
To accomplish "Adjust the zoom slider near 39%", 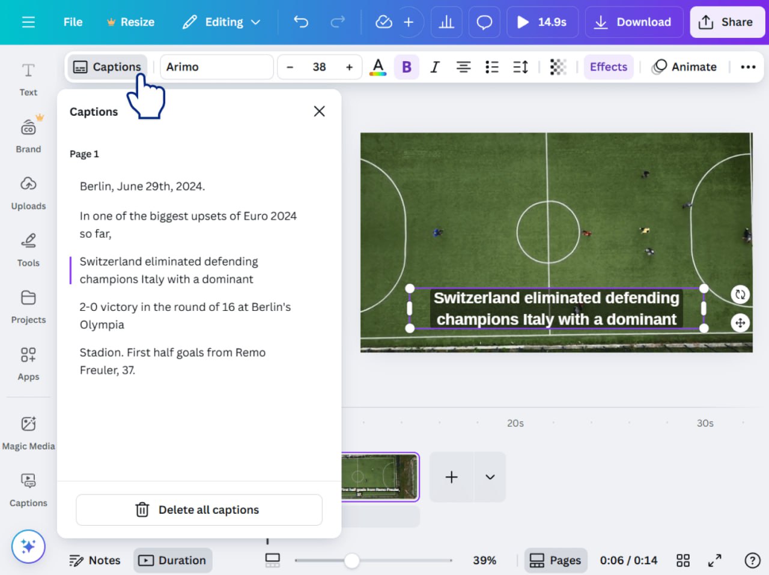I will click(351, 560).
